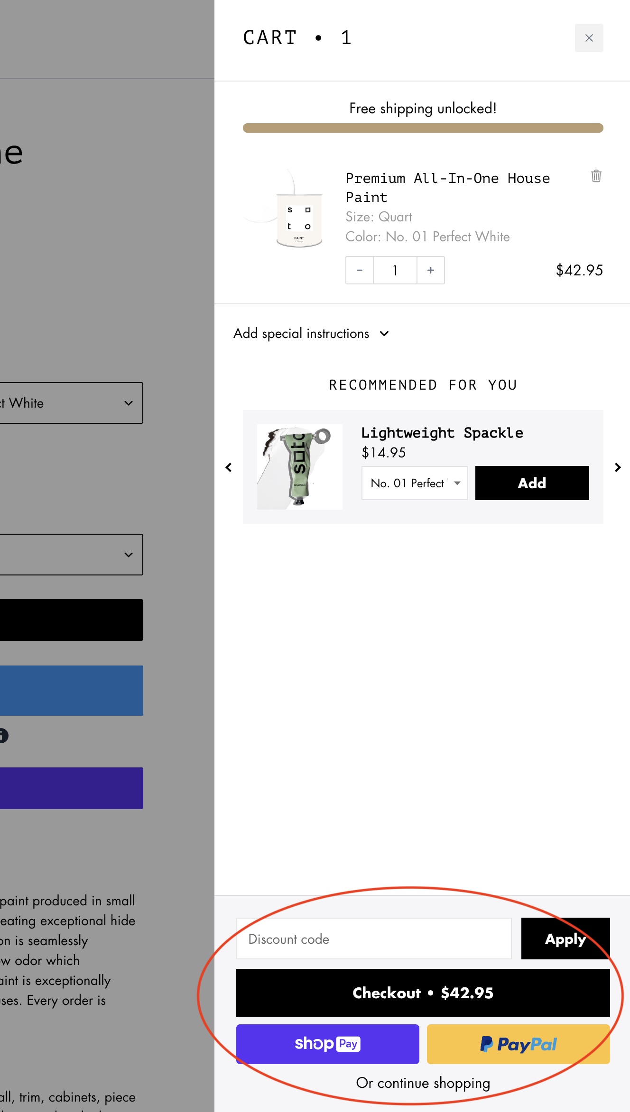Pay using PayPal button
The width and height of the screenshot is (630, 1112).
tap(518, 1044)
